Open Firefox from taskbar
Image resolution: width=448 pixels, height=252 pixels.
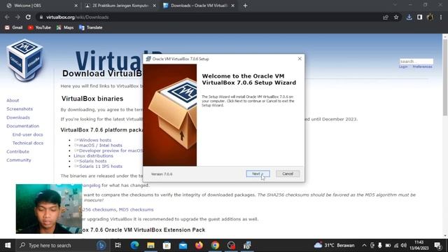(199, 245)
